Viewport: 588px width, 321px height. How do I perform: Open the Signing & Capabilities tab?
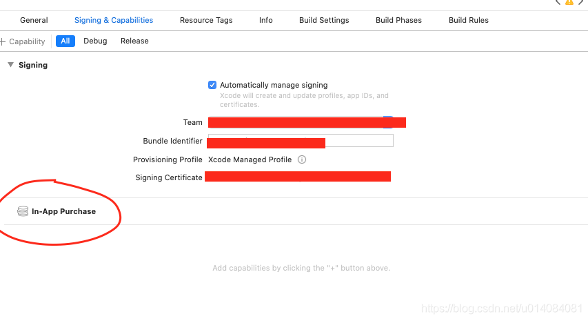[x=114, y=21]
